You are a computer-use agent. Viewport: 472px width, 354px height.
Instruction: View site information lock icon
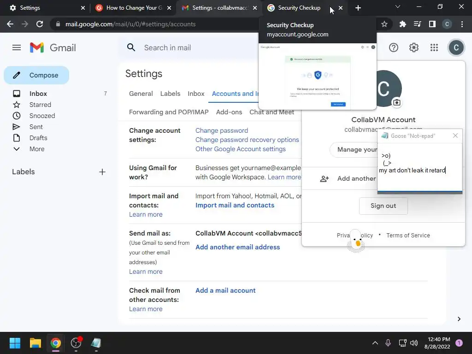coord(58,24)
